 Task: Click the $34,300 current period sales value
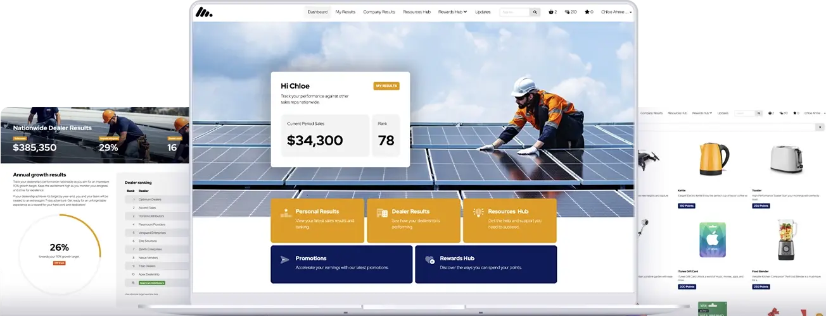pos(315,141)
